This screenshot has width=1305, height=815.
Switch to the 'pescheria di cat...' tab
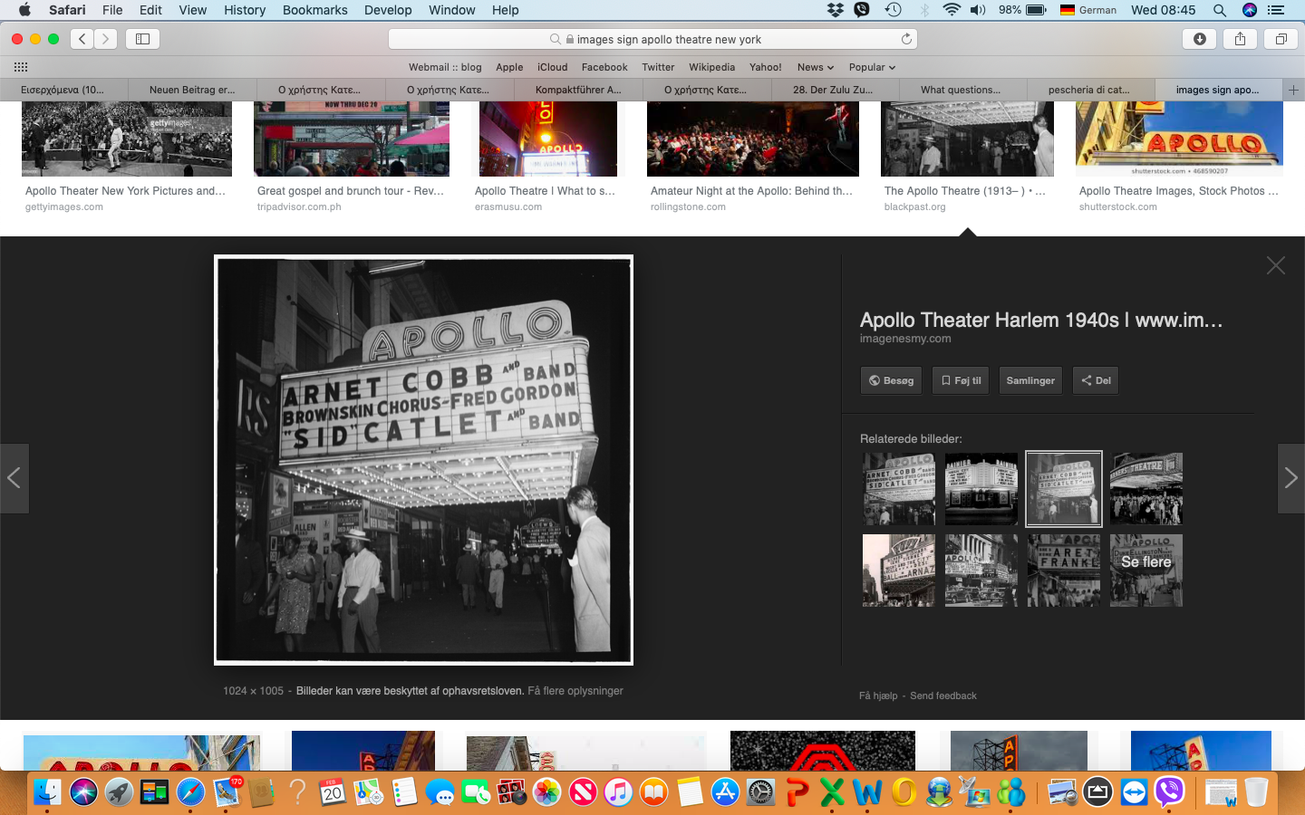[1091, 90]
